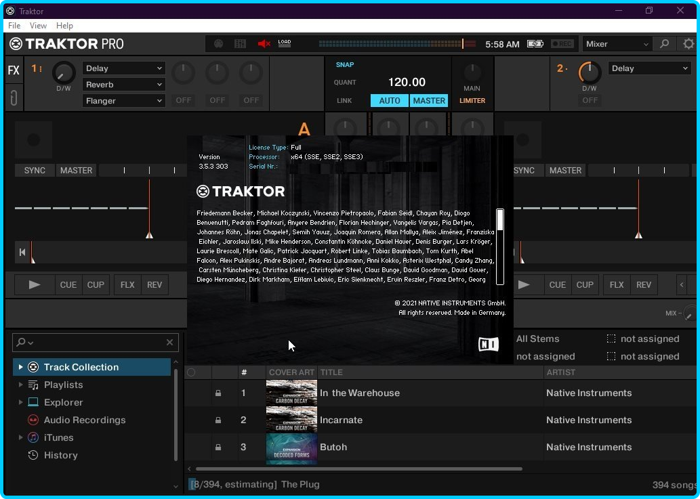This screenshot has width=700, height=499.
Task: Expand the iTunes tree node
Action: click(x=20, y=437)
